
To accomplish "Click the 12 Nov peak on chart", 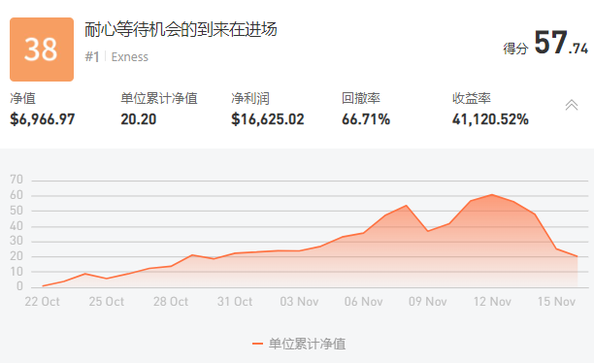I will point(492,195).
